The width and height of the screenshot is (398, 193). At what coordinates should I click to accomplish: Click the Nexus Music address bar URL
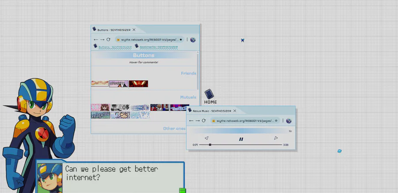click(245, 120)
